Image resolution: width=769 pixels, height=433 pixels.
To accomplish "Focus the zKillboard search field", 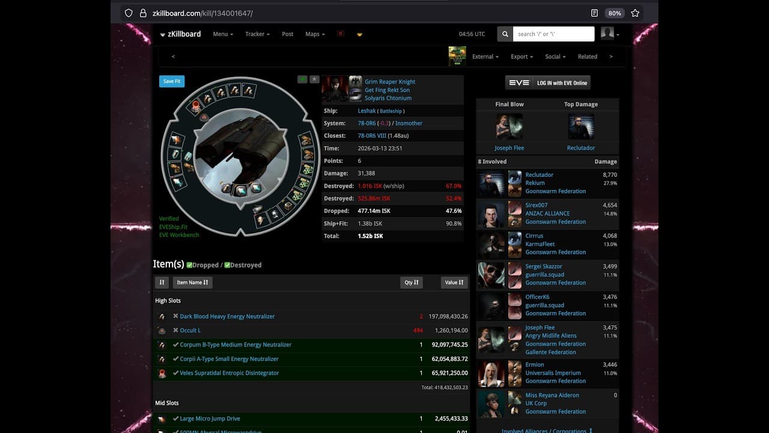I will pos(554,34).
